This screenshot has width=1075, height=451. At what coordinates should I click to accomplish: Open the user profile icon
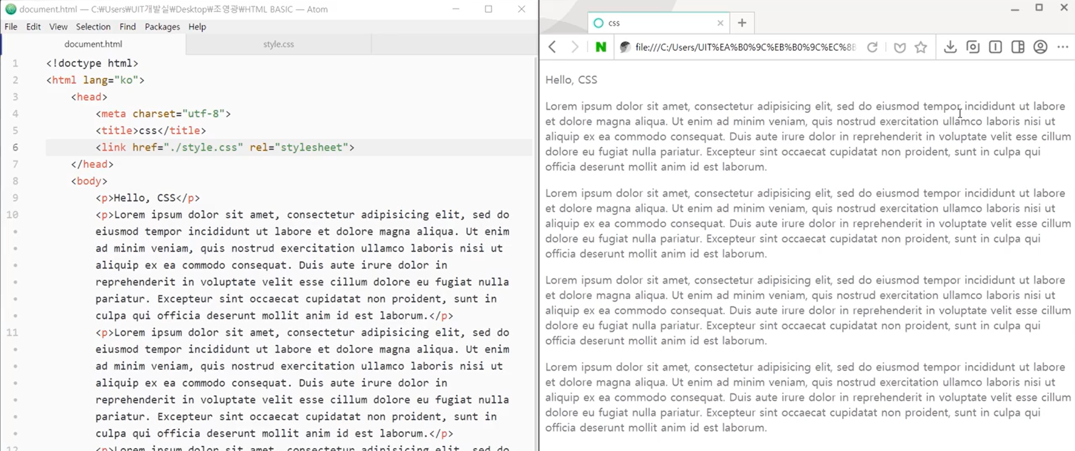(x=1040, y=47)
